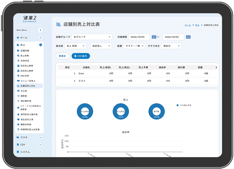Collapse the Main Menu sidebar arrow

(40, 30)
